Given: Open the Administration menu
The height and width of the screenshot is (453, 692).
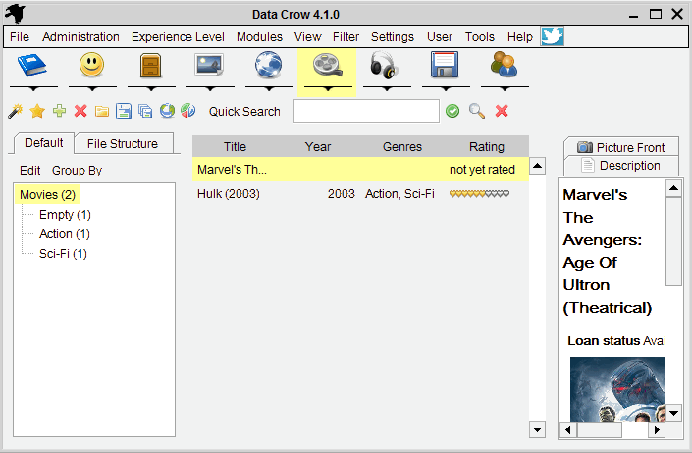Looking at the screenshot, I should (x=80, y=36).
